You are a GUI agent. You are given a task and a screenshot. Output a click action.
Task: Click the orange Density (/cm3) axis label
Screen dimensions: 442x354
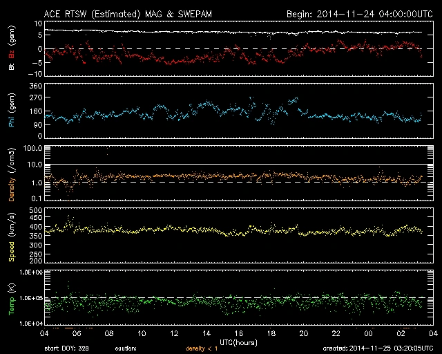click(x=12, y=175)
